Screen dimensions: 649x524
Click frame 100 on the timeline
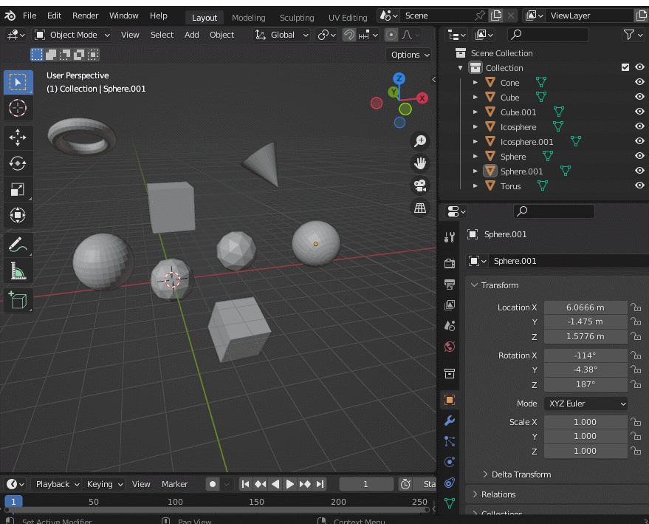click(174, 501)
